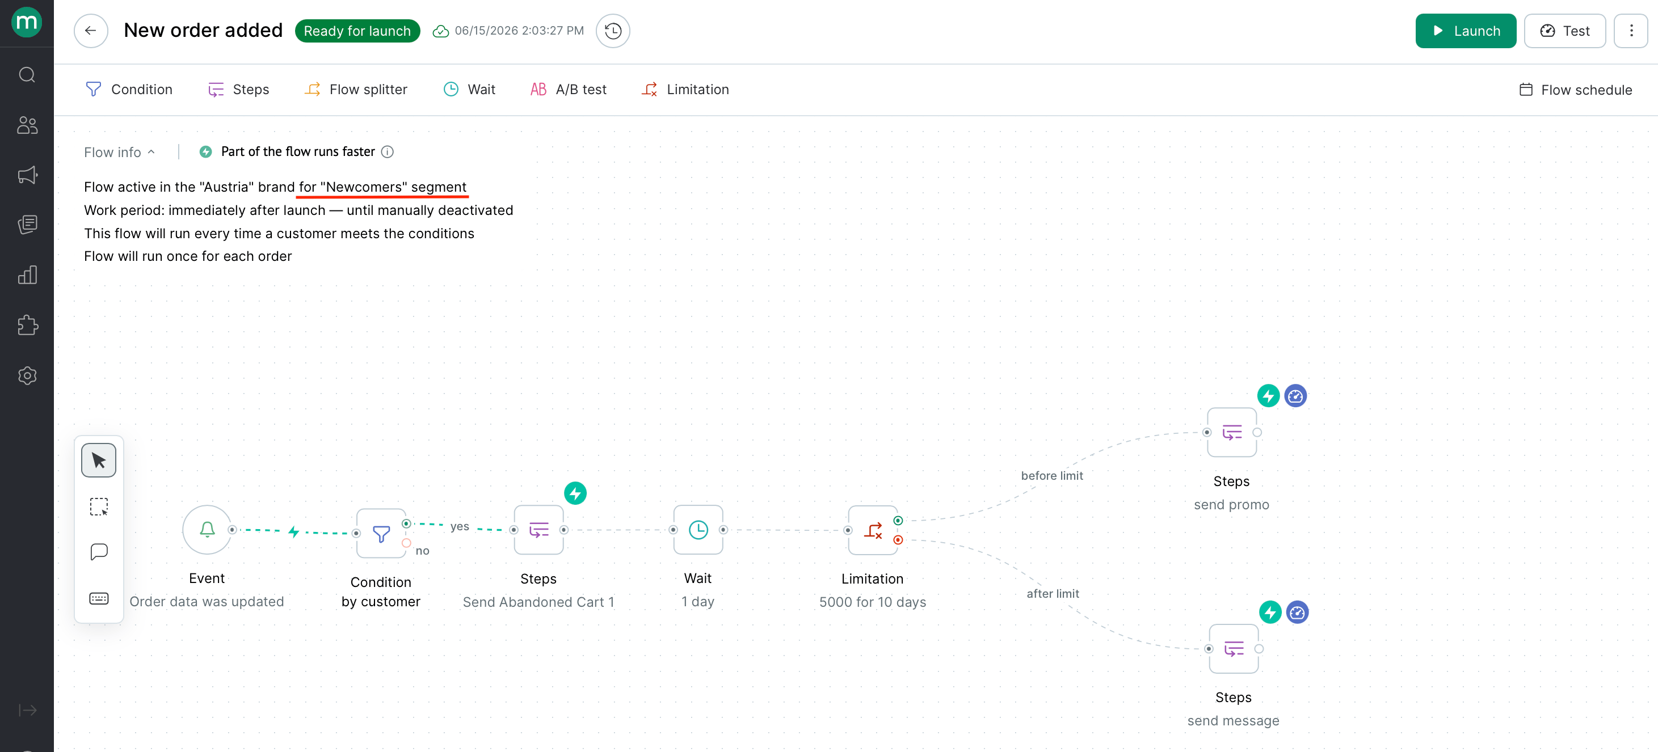Open the campaigns megaphone icon
Screen dimensions: 1658x752
click(x=27, y=175)
